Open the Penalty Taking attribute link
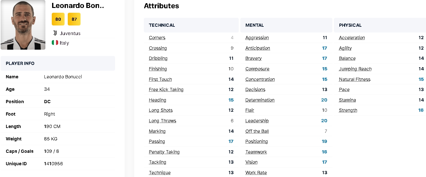Screen dimensions: 426x177 coord(164,152)
